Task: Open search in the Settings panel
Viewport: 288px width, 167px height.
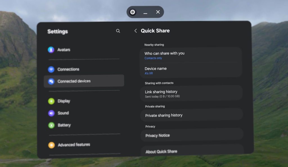Action: (118, 31)
